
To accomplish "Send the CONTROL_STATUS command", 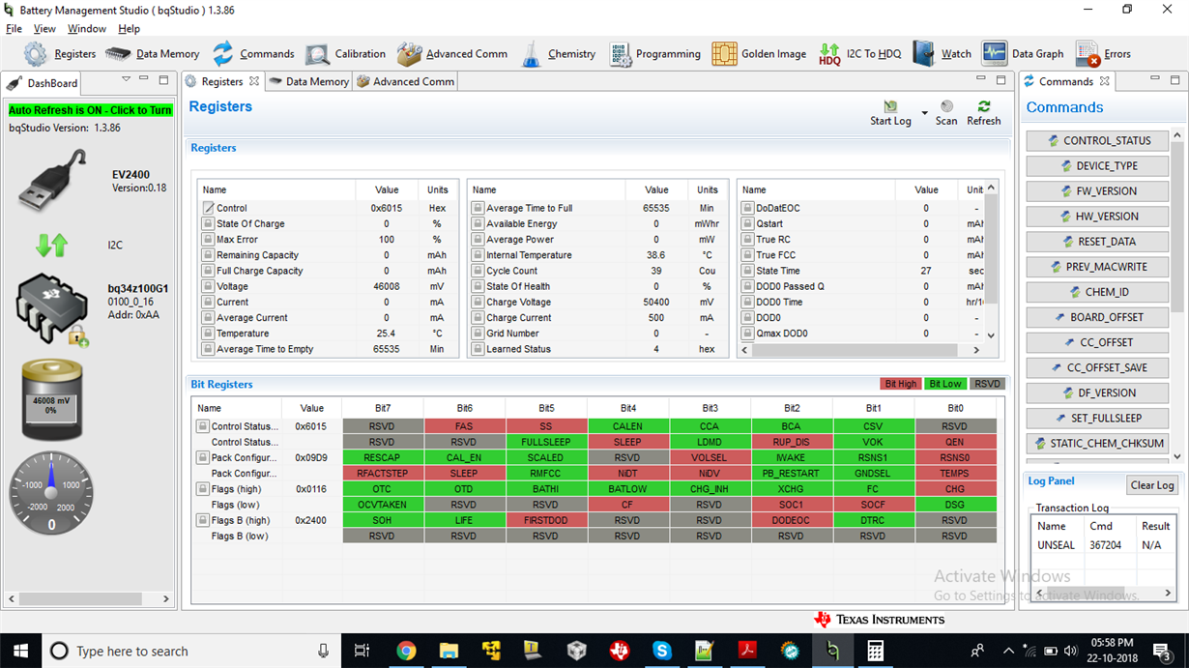I will [x=1097, y=141].
